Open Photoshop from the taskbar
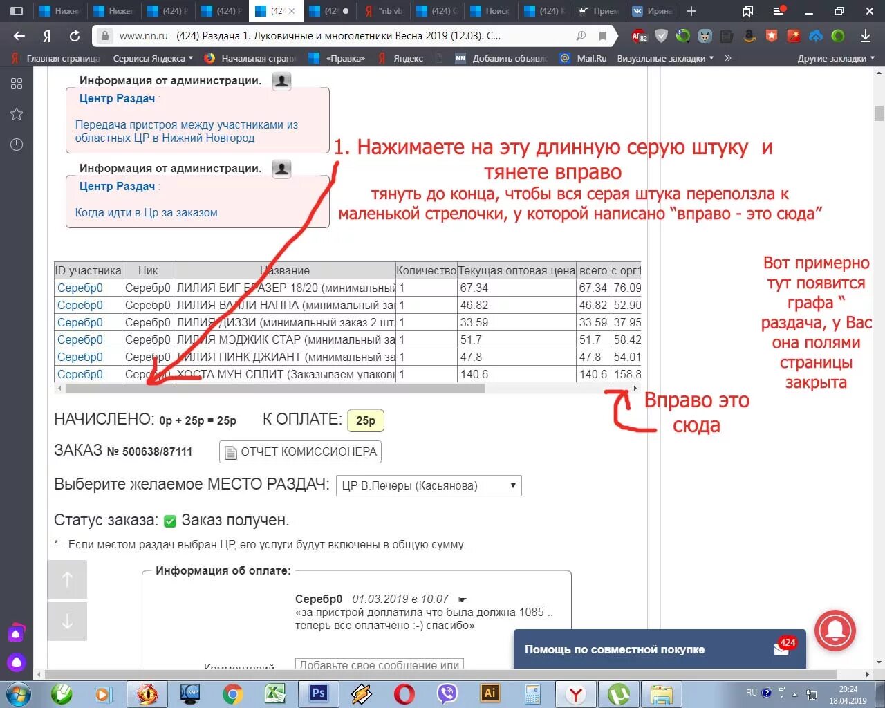 318,693
